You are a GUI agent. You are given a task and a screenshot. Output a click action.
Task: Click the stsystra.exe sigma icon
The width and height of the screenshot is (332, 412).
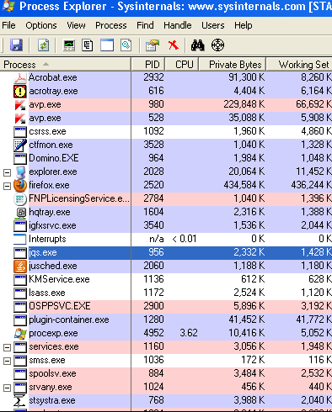coord(19,400)
